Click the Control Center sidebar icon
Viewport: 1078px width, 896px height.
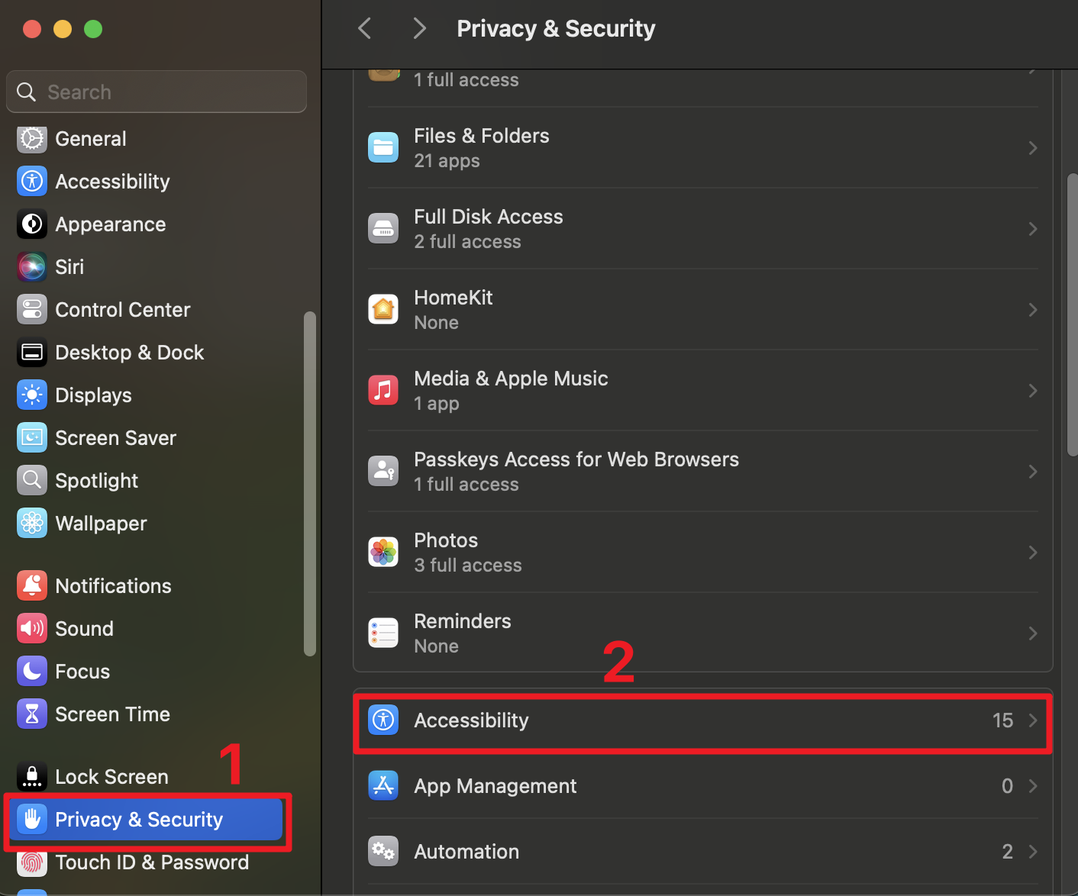pyautogui.click(x=32, y=310)
